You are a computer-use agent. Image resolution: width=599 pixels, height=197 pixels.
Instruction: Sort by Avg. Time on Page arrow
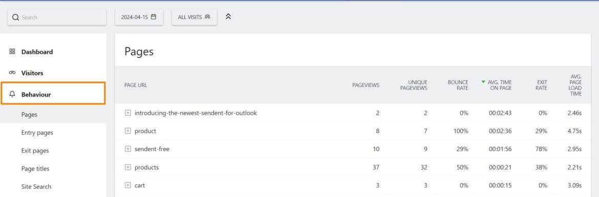point(483,82)
